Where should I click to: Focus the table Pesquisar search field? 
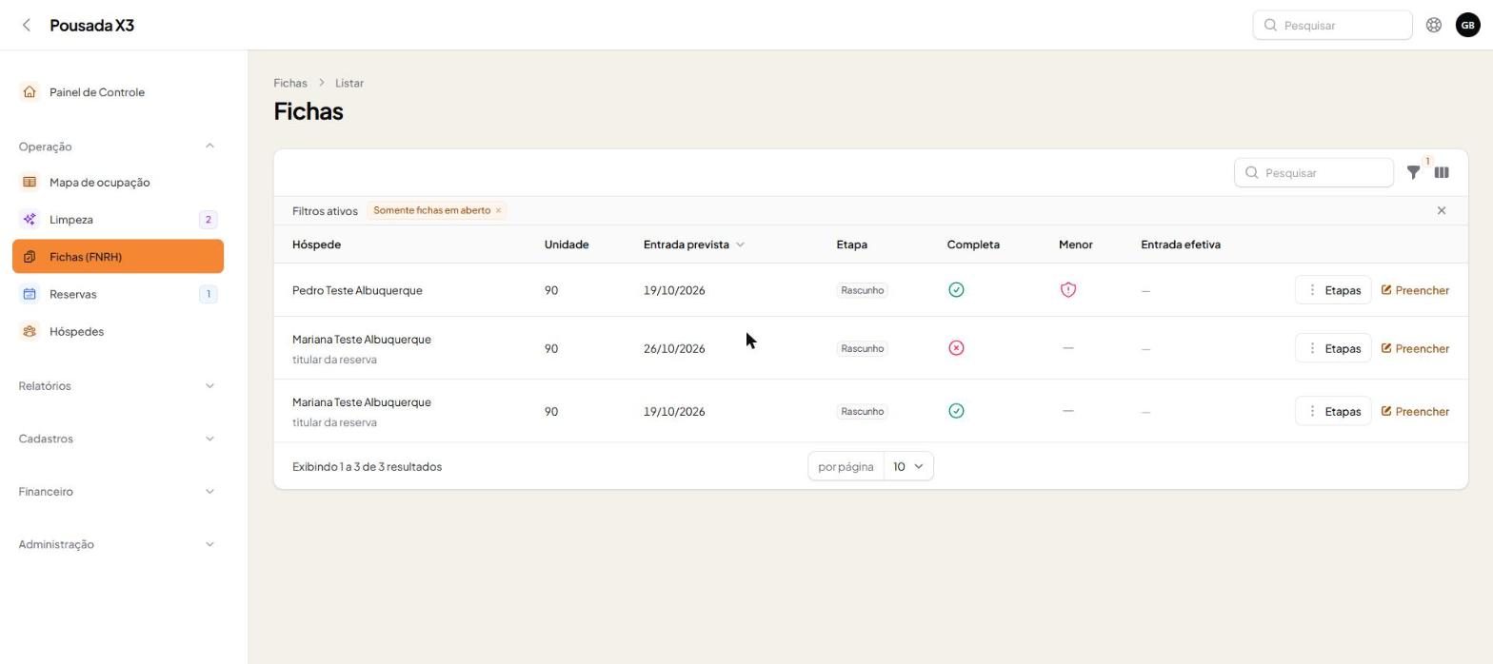[1313, 173]
